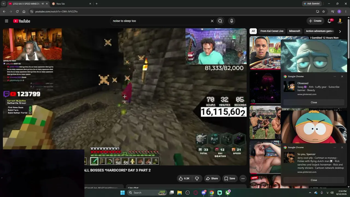Select the From Kai Cenat Live chip
The width and height of the screenshot is (350, 197).
click(272, 31)
